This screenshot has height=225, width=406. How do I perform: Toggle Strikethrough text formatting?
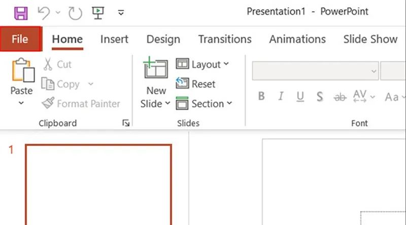(x=339, y=96)
